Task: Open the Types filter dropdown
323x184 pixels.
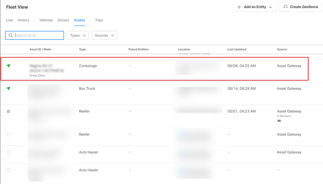Action: 78,35
